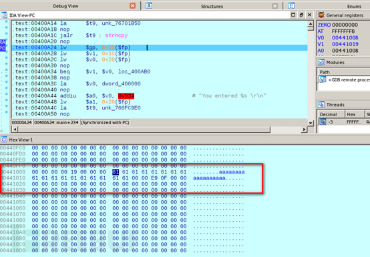Click the Structures tab icon
The image size is (370, 257).
(x=149, y=5)
